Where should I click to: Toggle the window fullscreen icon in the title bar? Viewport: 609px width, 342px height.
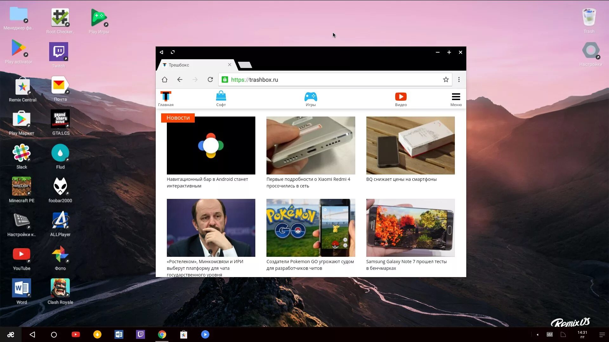173,52
